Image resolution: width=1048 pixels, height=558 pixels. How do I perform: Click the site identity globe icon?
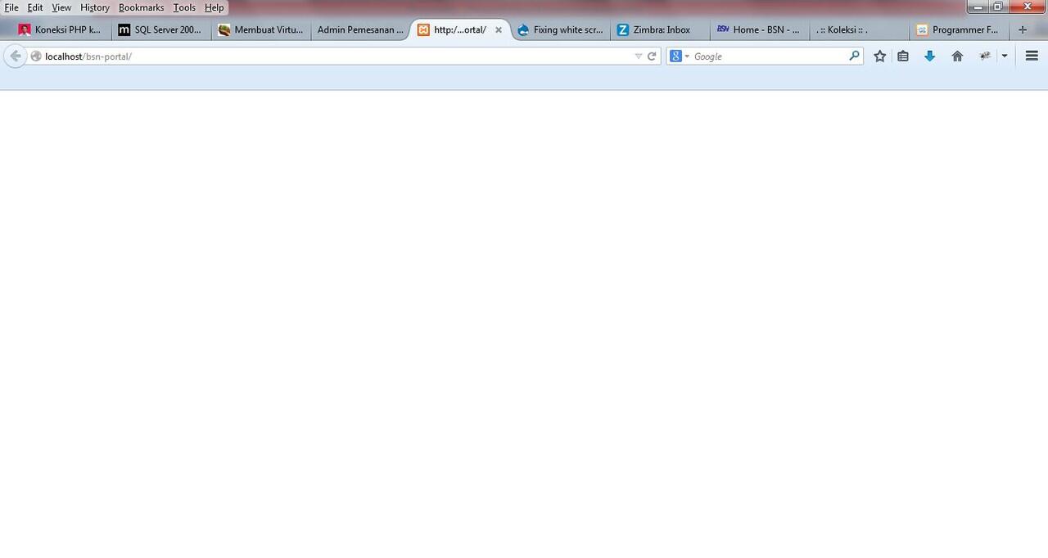coord(36,56)
